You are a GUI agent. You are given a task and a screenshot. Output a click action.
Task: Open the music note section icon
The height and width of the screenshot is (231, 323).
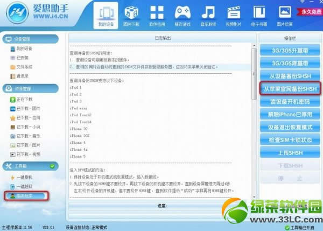pos(208,16)
